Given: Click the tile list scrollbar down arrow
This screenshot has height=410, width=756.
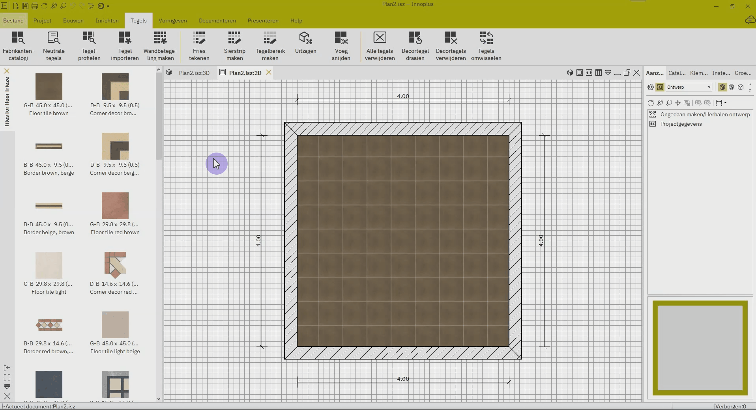Looking at the screenshot, I should [x=159, y=399].
